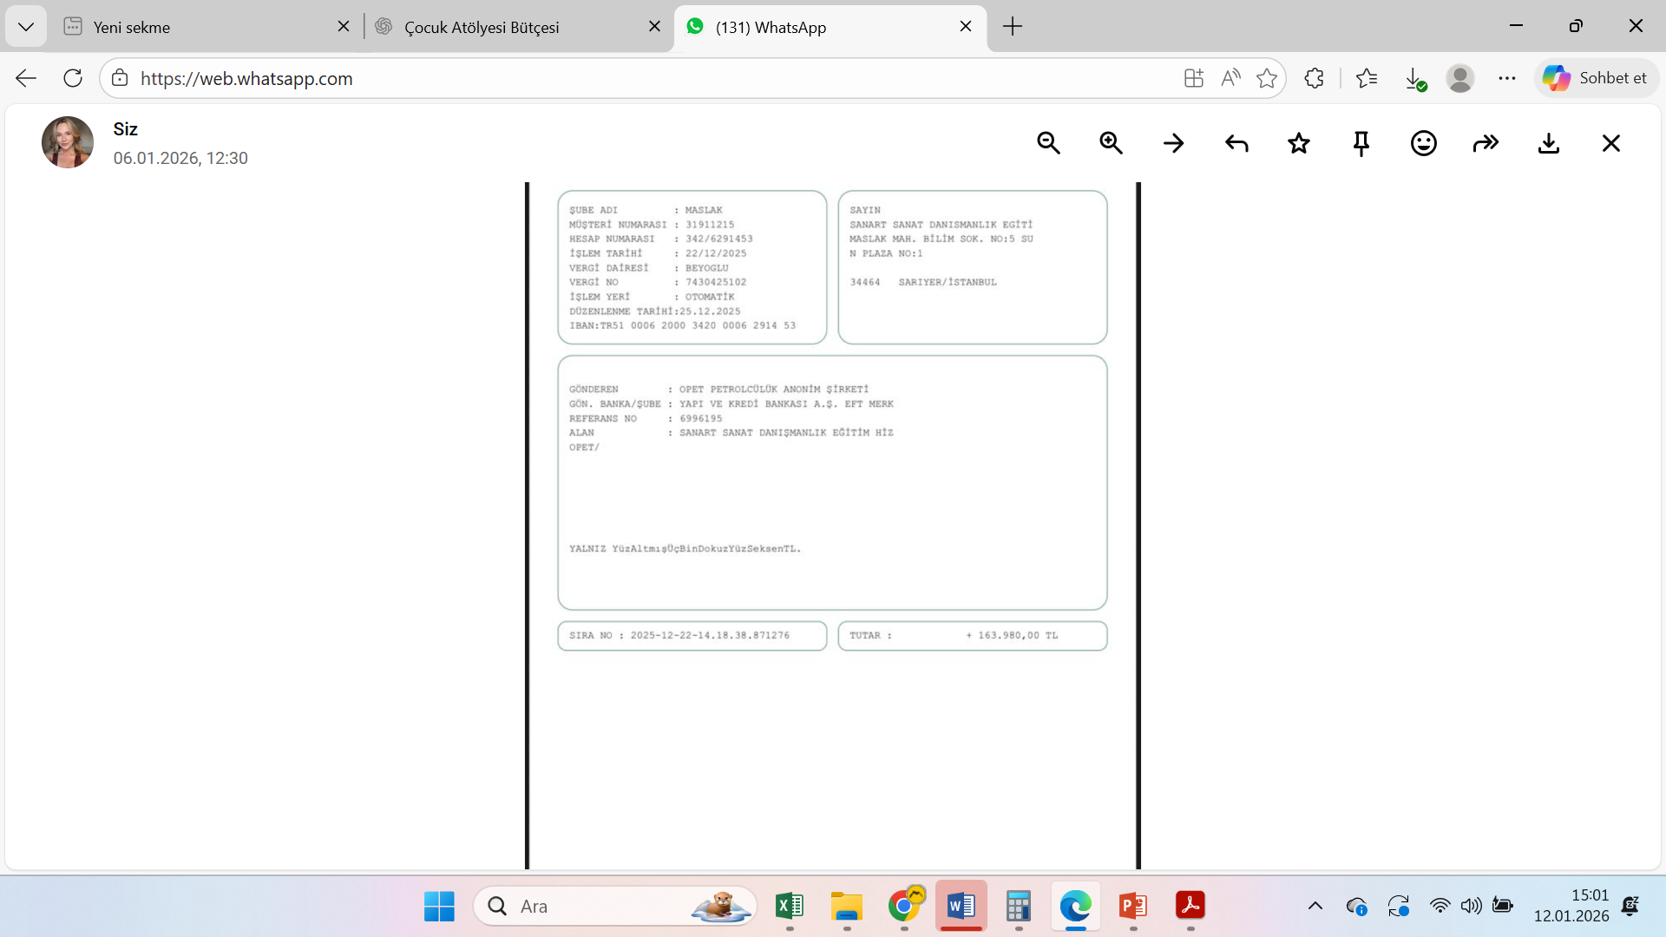This screenshot has height=937, width=1666.
Task: Click sender name Siz
Action: click(x=126, y=129)
